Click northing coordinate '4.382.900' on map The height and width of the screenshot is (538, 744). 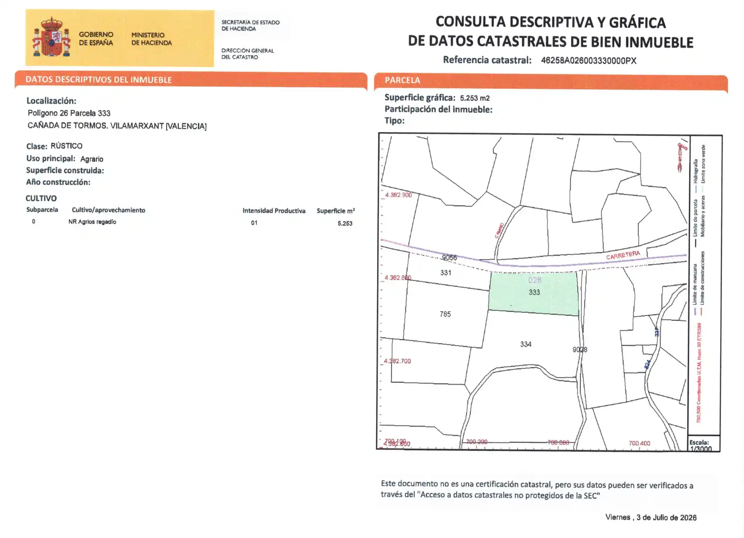coord(398,195)
